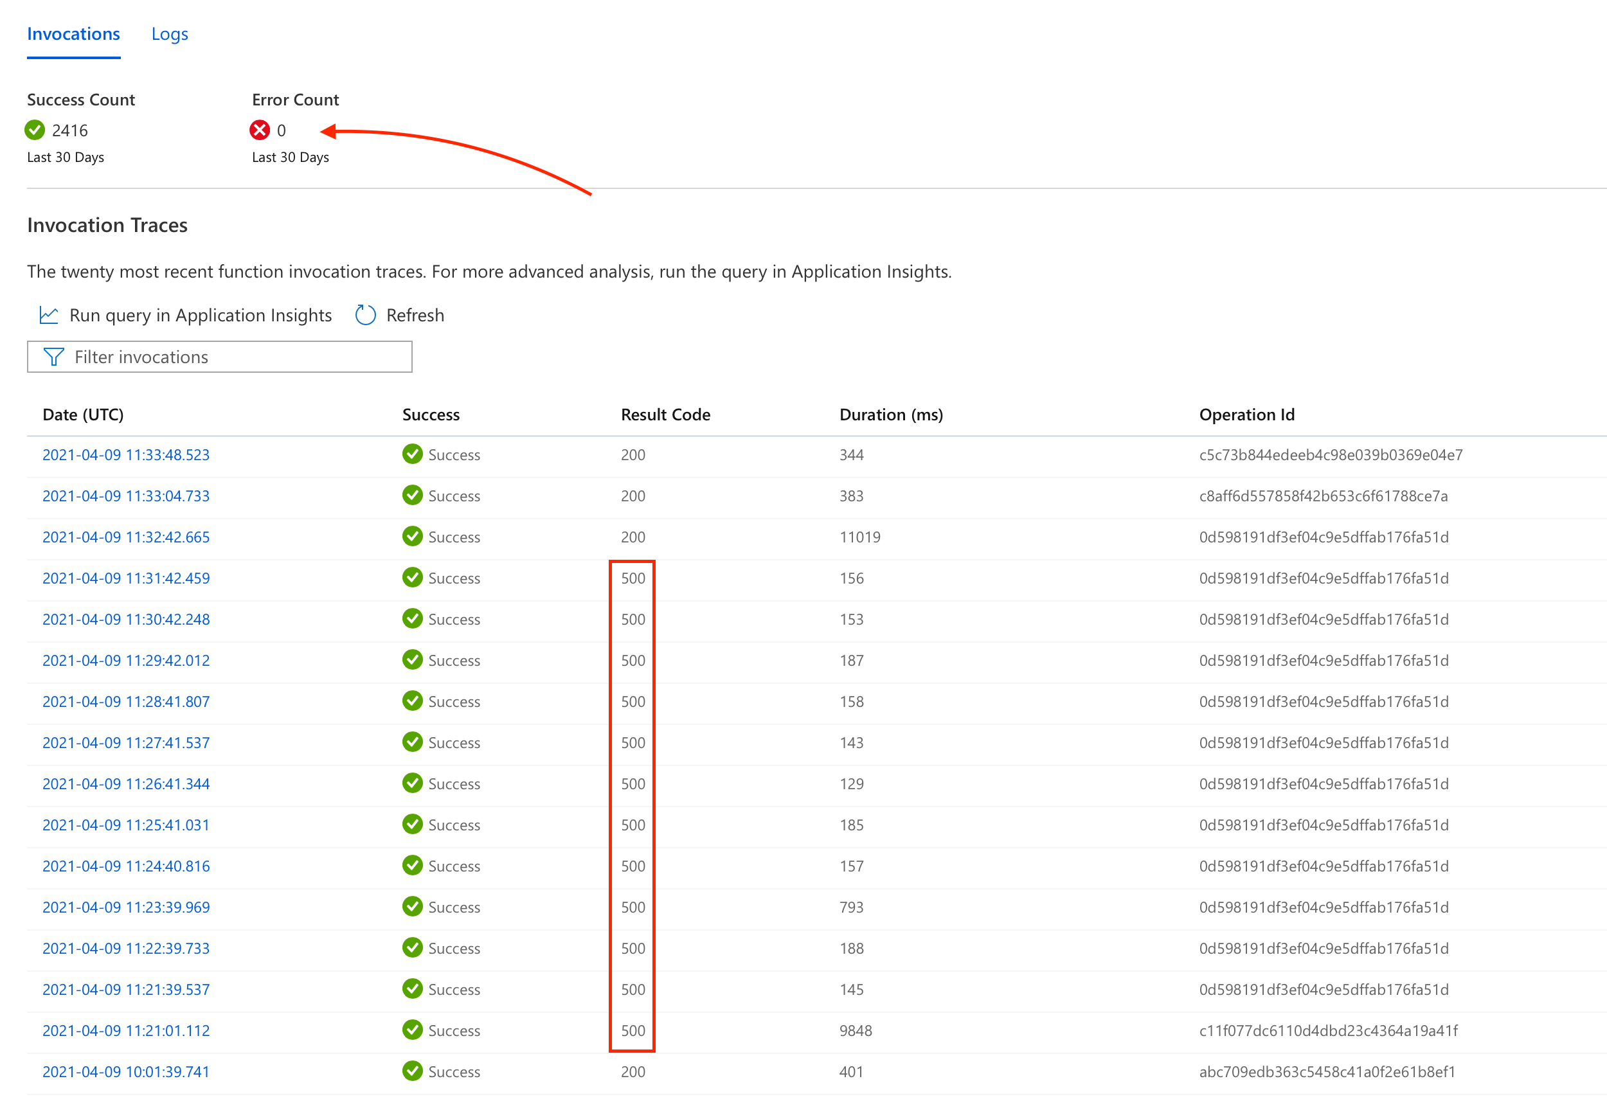The image size is (1607, 1099).
Task: Select the Invocations tab
Action: point(73,34)
